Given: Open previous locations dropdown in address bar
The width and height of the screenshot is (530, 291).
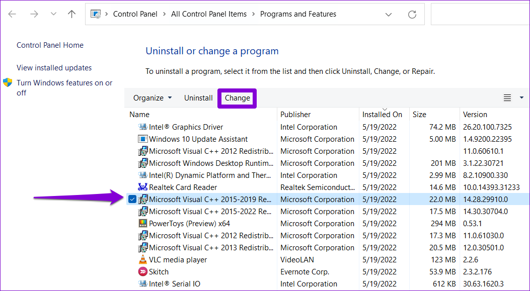Looking at the screenshot, I should tap(389, 15).
